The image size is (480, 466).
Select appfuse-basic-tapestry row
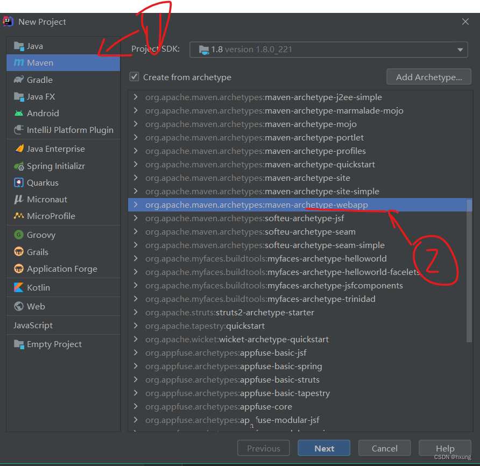[x=300, y=393]
